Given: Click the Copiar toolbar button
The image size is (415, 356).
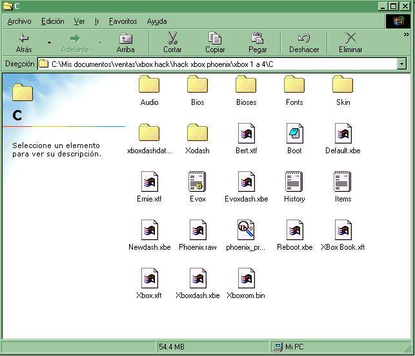Looking at the screenshot, I should pos(215,42).
